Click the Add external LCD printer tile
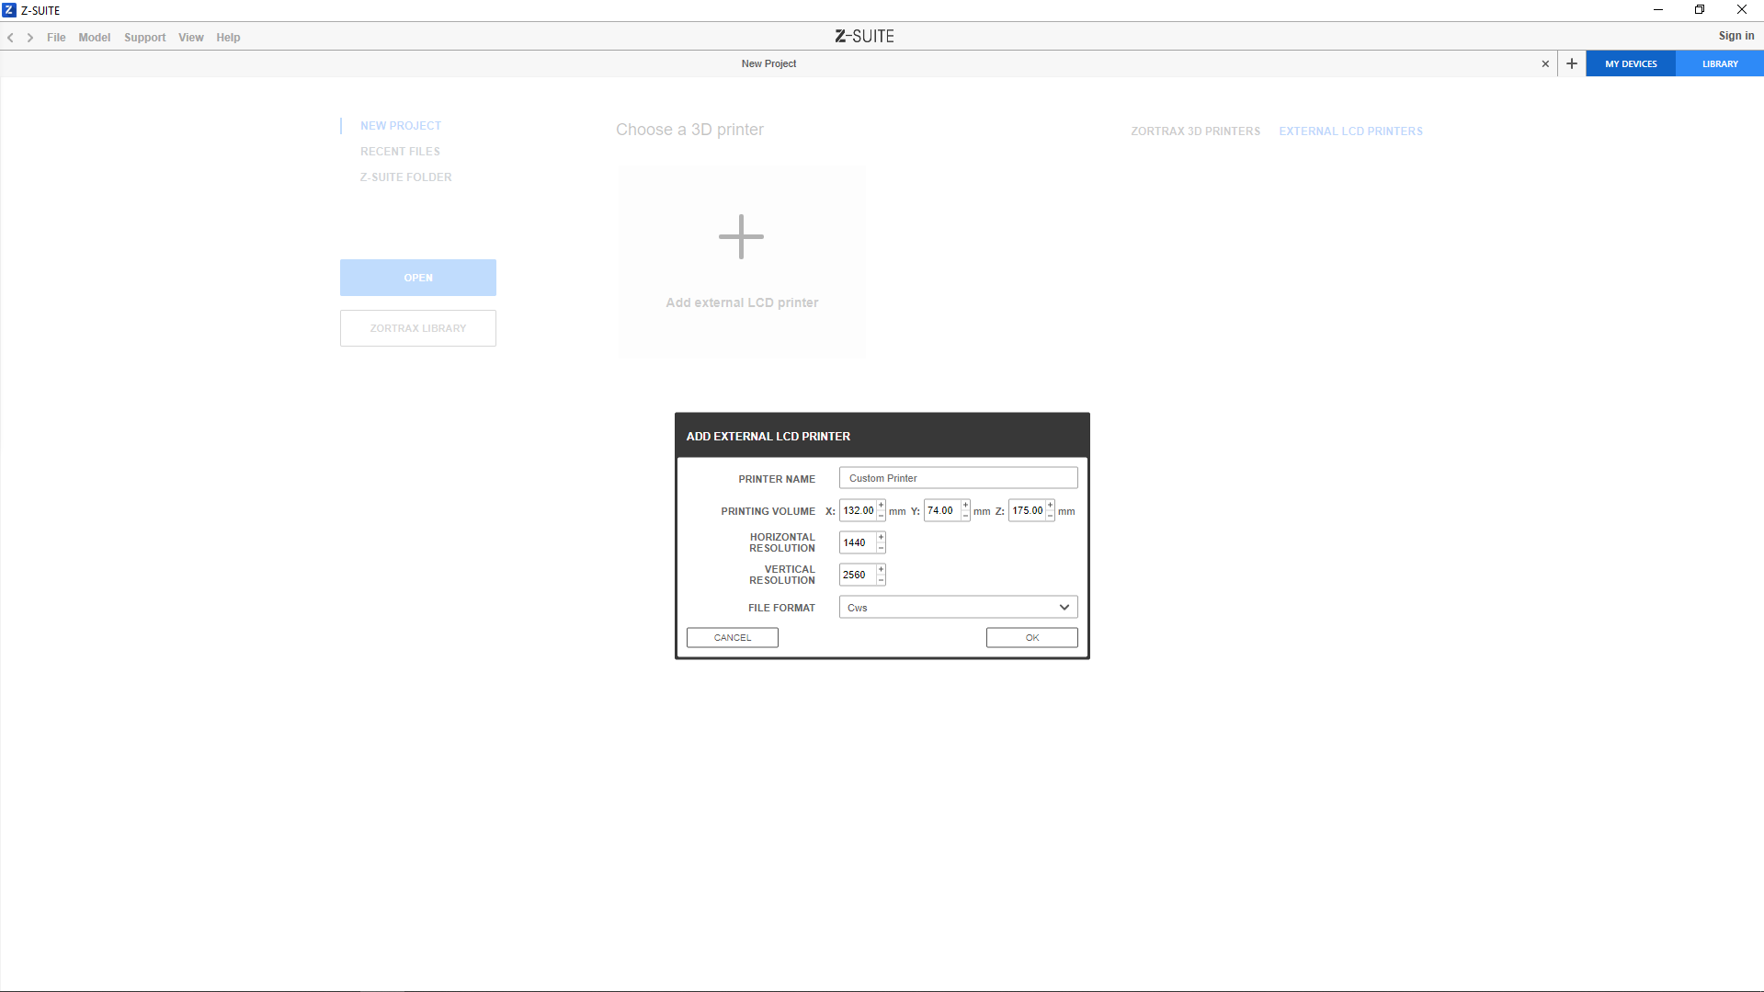1764x992 pixels. tap(741, 262)
